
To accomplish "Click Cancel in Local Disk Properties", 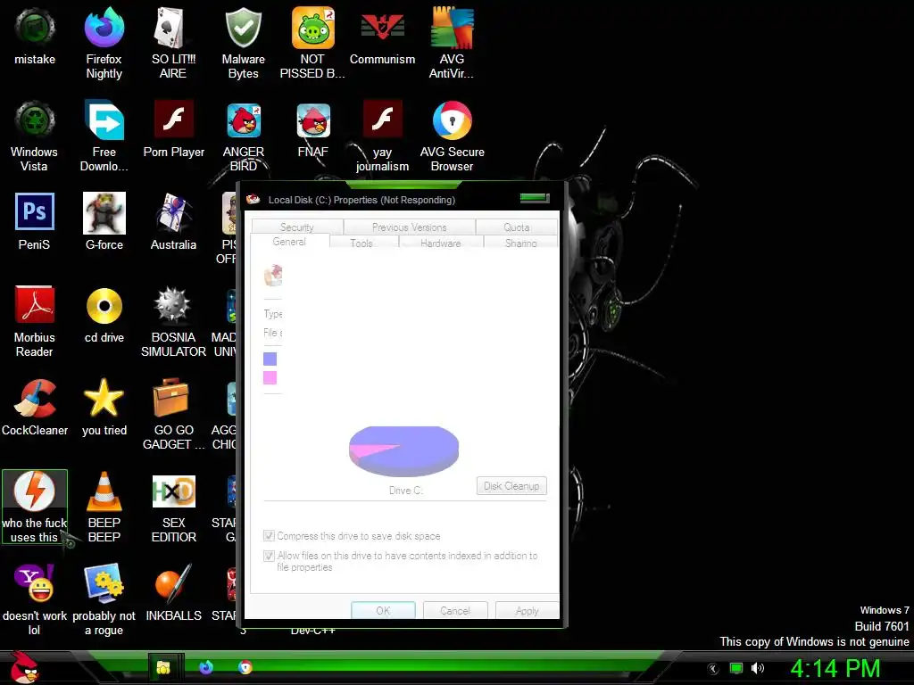I will (455, 610).
